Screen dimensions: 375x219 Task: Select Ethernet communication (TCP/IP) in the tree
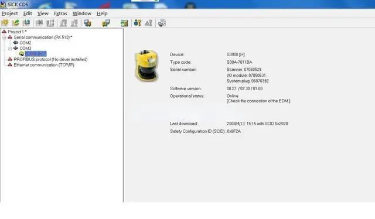tap(44, 65)
